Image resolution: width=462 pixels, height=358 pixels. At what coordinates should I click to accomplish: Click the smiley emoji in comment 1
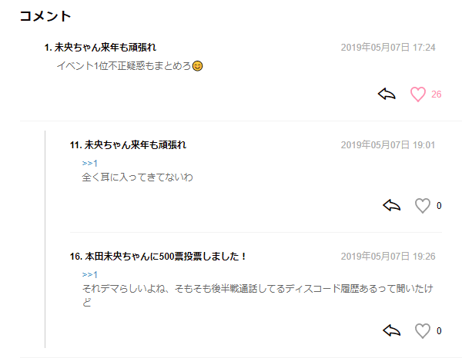tap(197, 66)
